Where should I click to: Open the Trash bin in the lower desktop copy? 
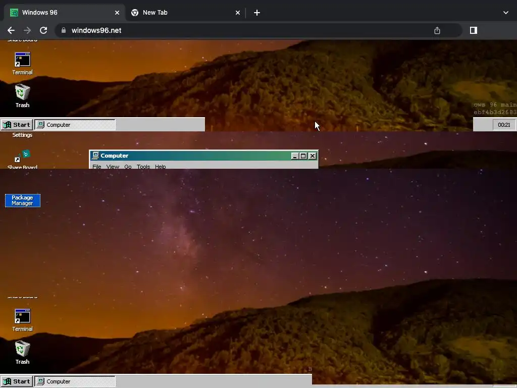pyautogui.click(x=22, y=349)
